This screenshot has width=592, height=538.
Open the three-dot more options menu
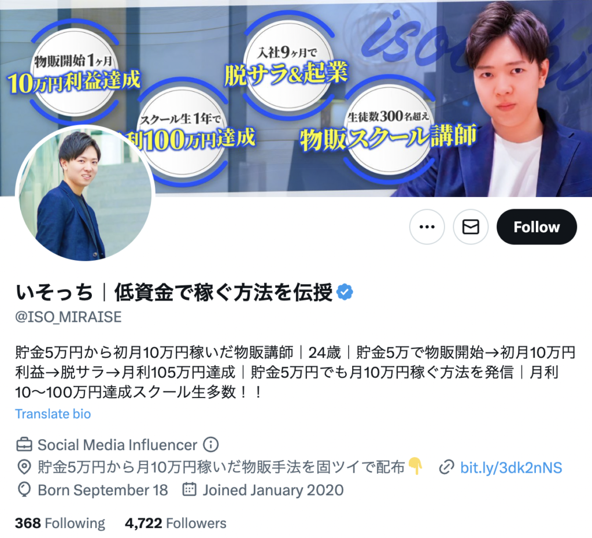(x=427, y=227)
